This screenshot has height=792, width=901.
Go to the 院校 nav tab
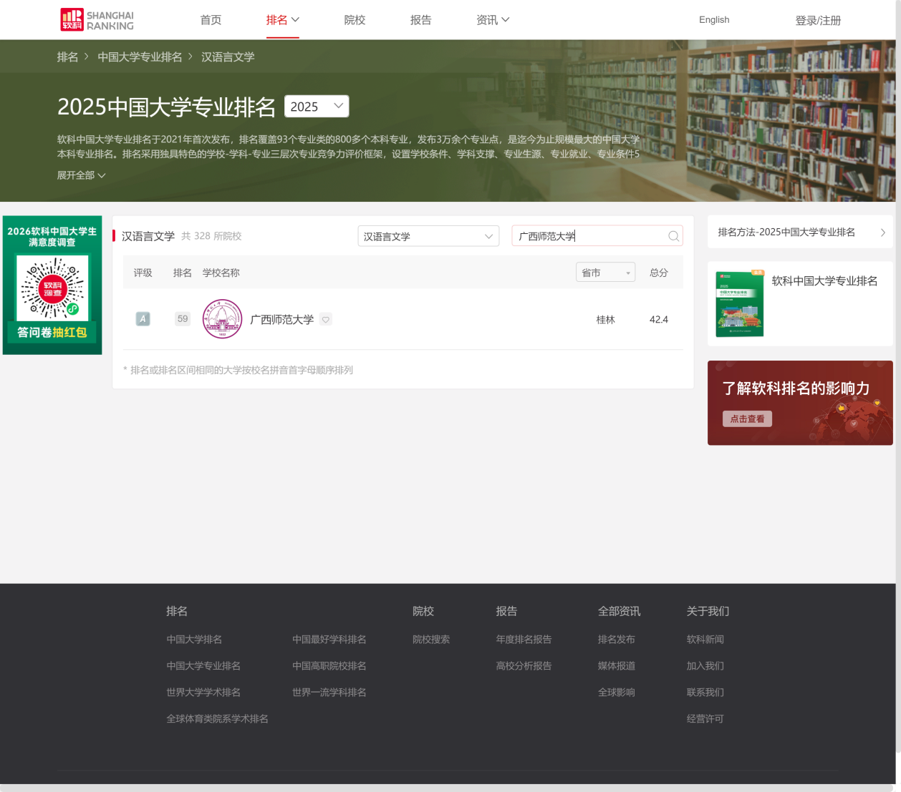[x=355, y=20]
